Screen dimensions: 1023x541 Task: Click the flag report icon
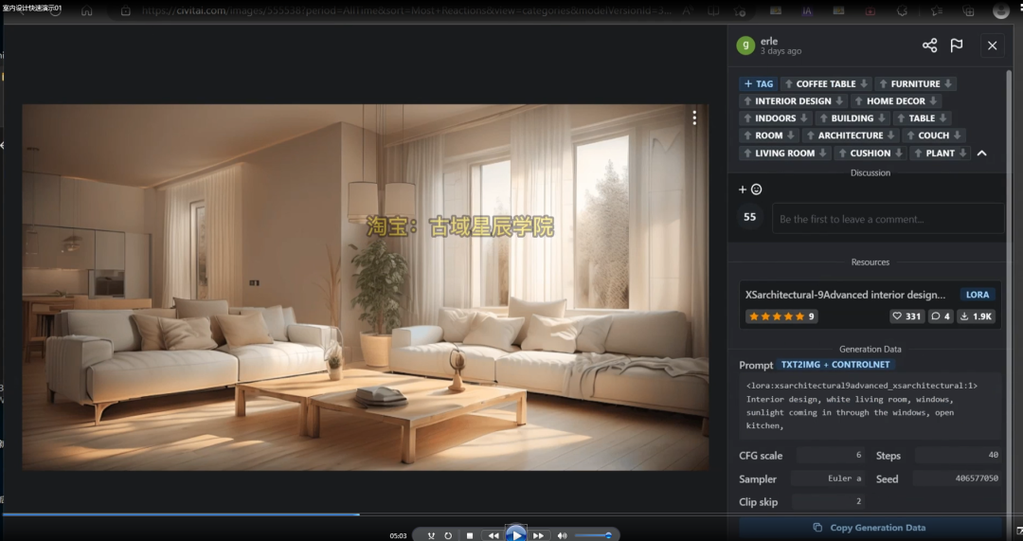tap(957, 45)
